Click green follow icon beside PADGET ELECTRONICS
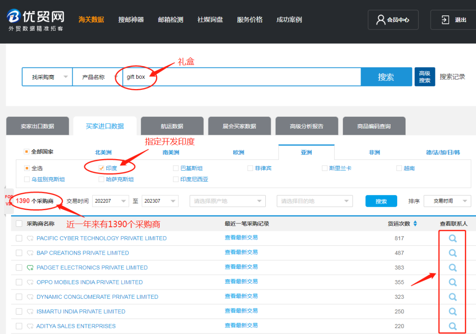The height and width of the screenshot is (334, 476). [30, 267]
